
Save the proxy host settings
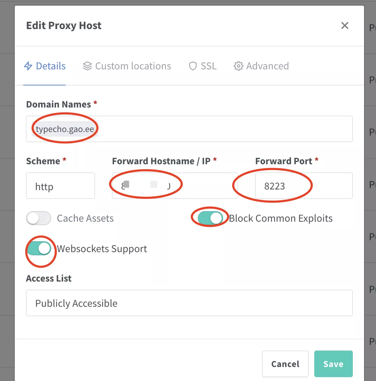(x=333, y=364)
